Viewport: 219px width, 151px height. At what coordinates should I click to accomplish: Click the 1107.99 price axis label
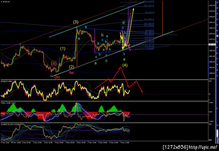click(x=212, y=5)
